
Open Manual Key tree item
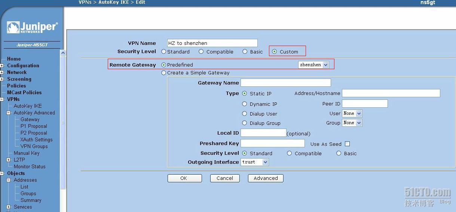tap(27, 153)
